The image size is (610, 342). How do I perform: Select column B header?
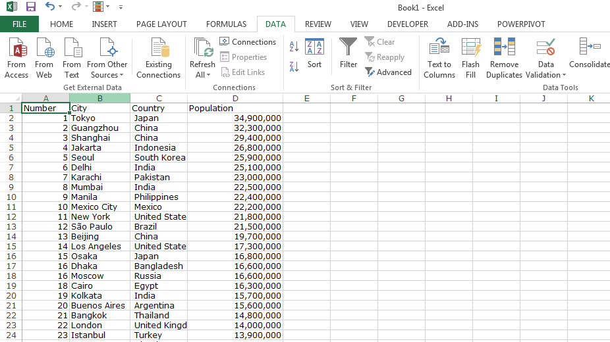click(100, 98)
